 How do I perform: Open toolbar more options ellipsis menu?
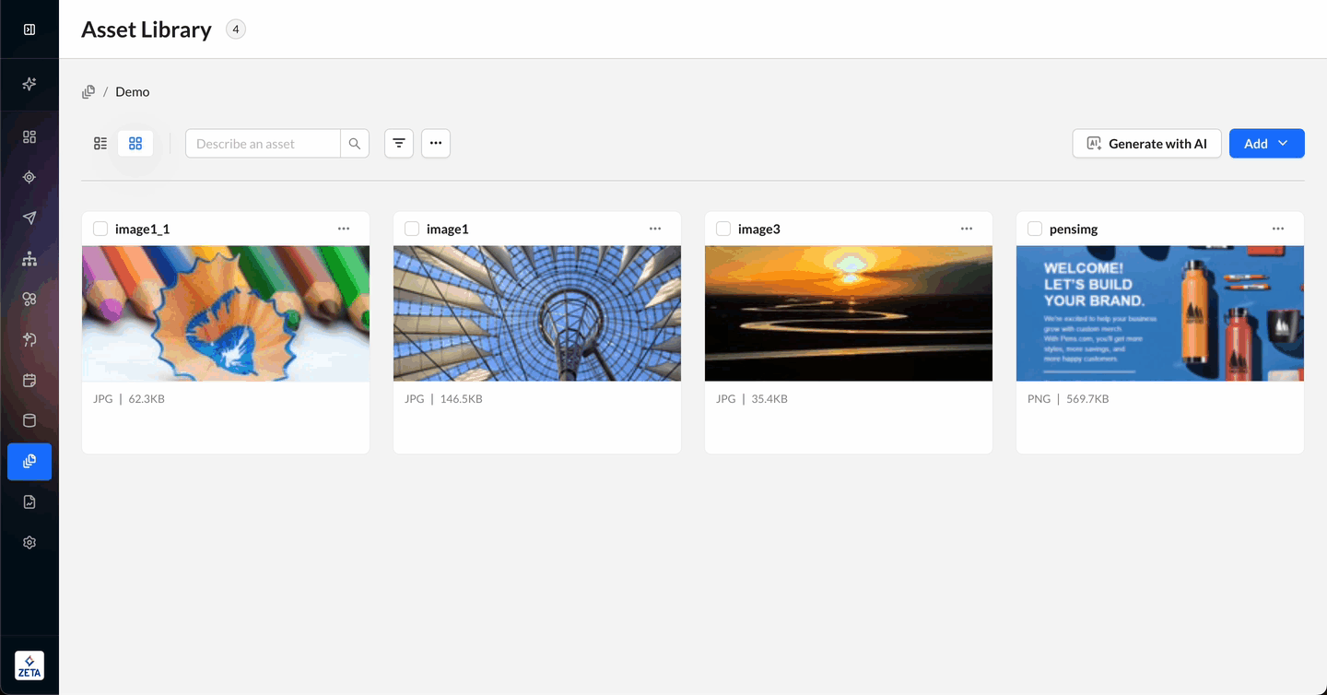pyautogui.click(x=436, y=144)
